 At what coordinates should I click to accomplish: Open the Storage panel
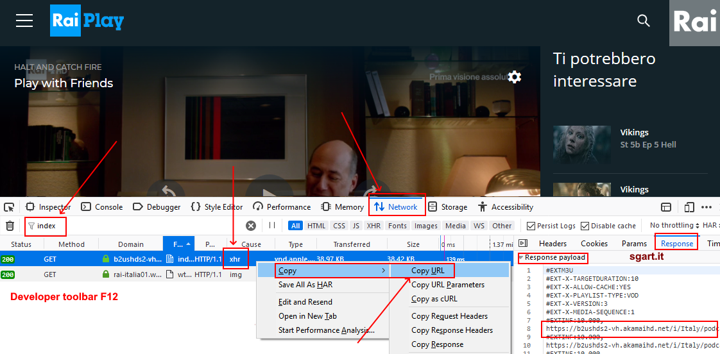pyautogui.click(x=447, y=207)
